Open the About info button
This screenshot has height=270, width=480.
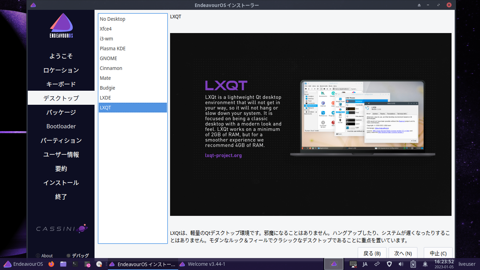point(44,256)
